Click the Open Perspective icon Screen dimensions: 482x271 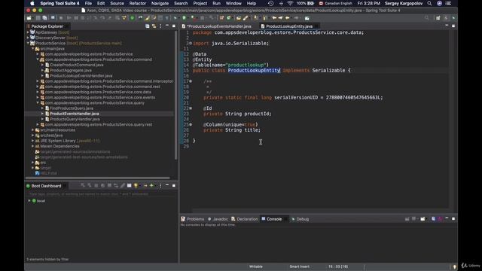pos(438,18)
